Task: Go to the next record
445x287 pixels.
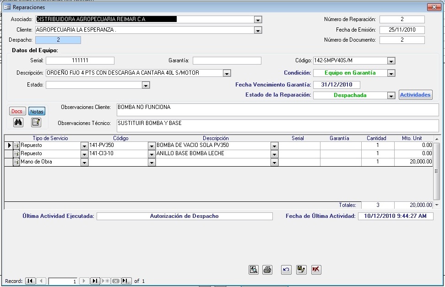Action: pyautogui.click(x=84, y=281)
